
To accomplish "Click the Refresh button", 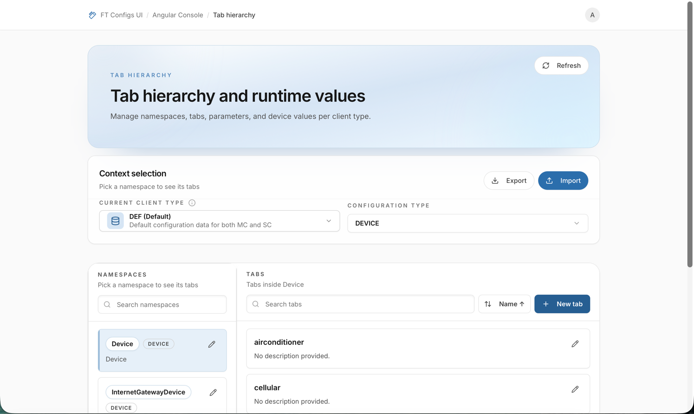I will tap(561, 65).
